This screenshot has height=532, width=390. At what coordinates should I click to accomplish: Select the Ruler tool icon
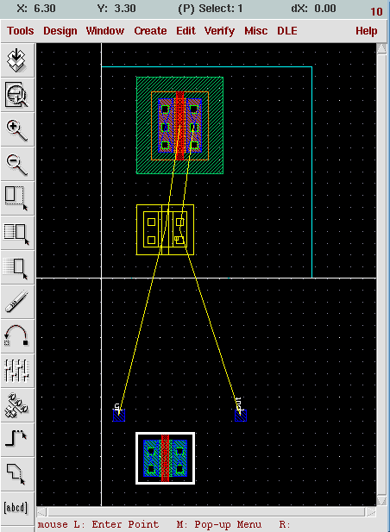click(17, 302)
